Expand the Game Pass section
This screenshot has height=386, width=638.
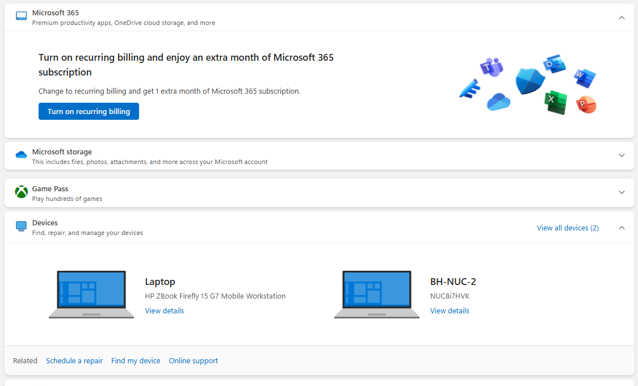tap(622, 192)
